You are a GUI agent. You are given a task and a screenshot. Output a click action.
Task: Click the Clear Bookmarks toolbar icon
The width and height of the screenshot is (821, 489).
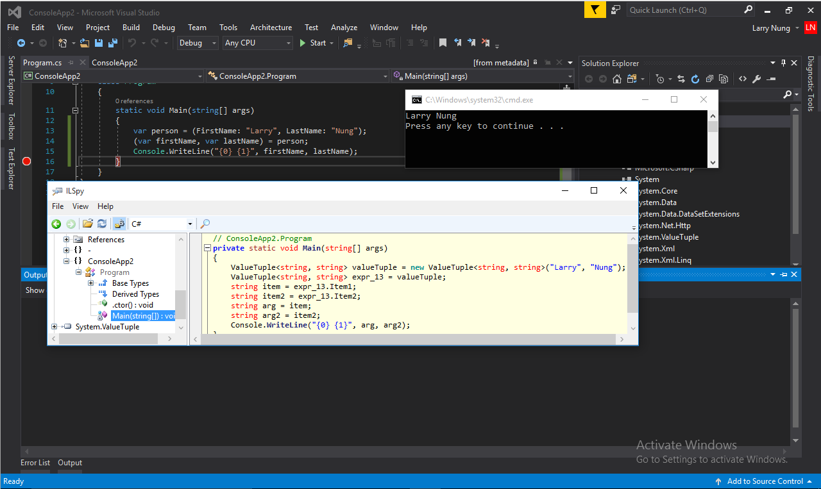486,43
